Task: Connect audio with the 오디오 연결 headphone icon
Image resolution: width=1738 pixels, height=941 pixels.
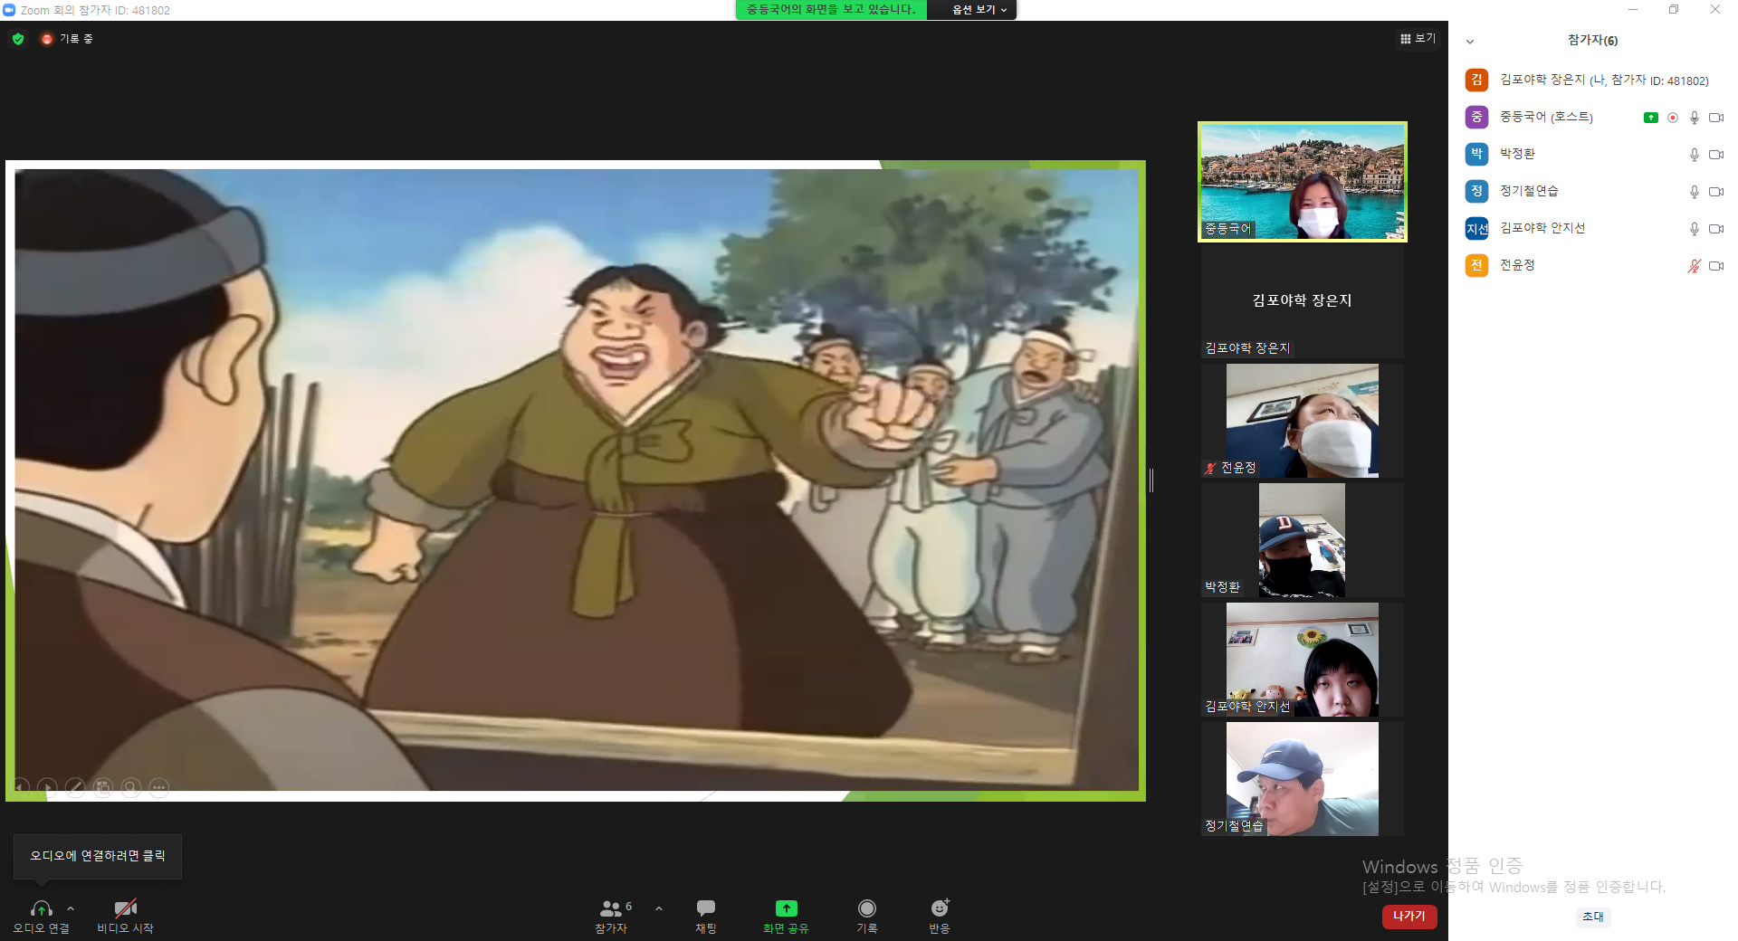Action: tap(41, 908)
